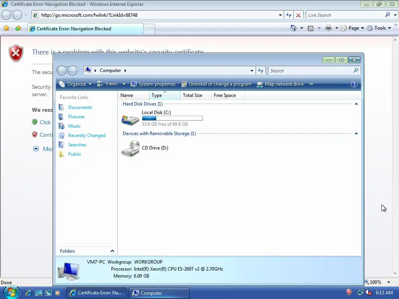Switch to Computer taskbar button
399x299 pixels.
159,293
